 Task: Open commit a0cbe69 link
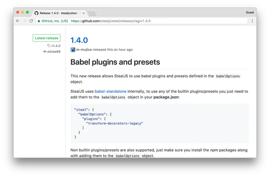coord(54,52)
